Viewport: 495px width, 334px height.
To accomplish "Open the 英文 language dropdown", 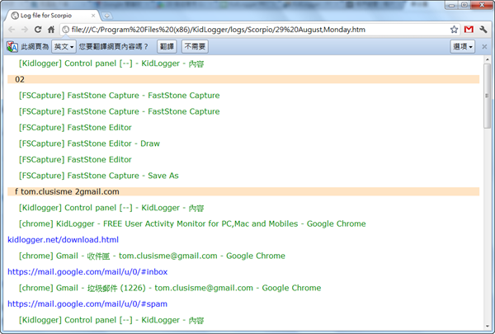I will [64, 47].
